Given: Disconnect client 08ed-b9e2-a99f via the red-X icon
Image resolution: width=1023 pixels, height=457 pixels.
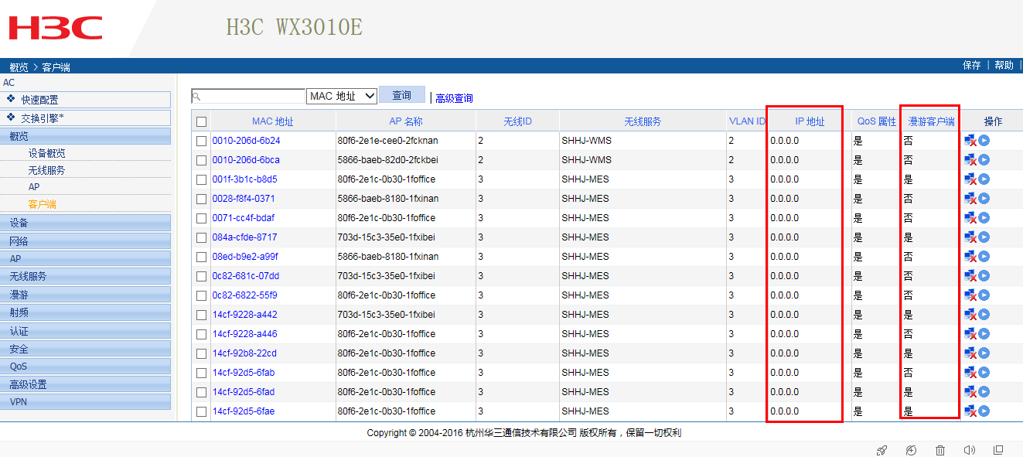Looking at the screenshot, I should click(x=970, y=257).
